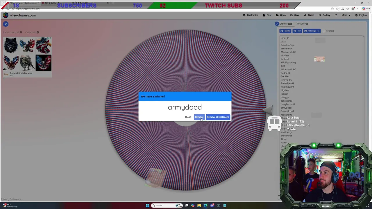This screenshot has width=372, height=209.
Task: Click entry 'nicle_93' in the list
Action: pyautogui.click(x=285, y=38)
